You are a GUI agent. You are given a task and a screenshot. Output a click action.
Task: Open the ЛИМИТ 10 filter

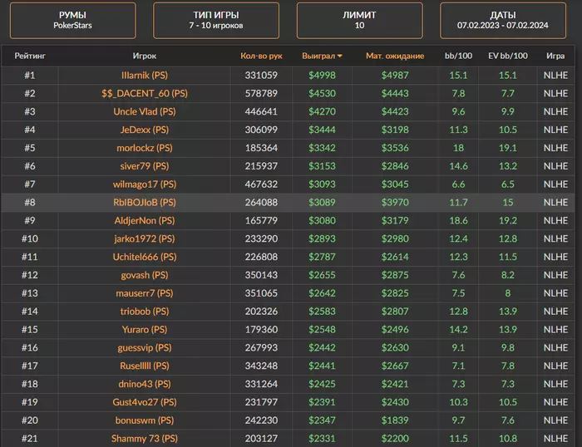pyautogui.click(x=359, y=21)
